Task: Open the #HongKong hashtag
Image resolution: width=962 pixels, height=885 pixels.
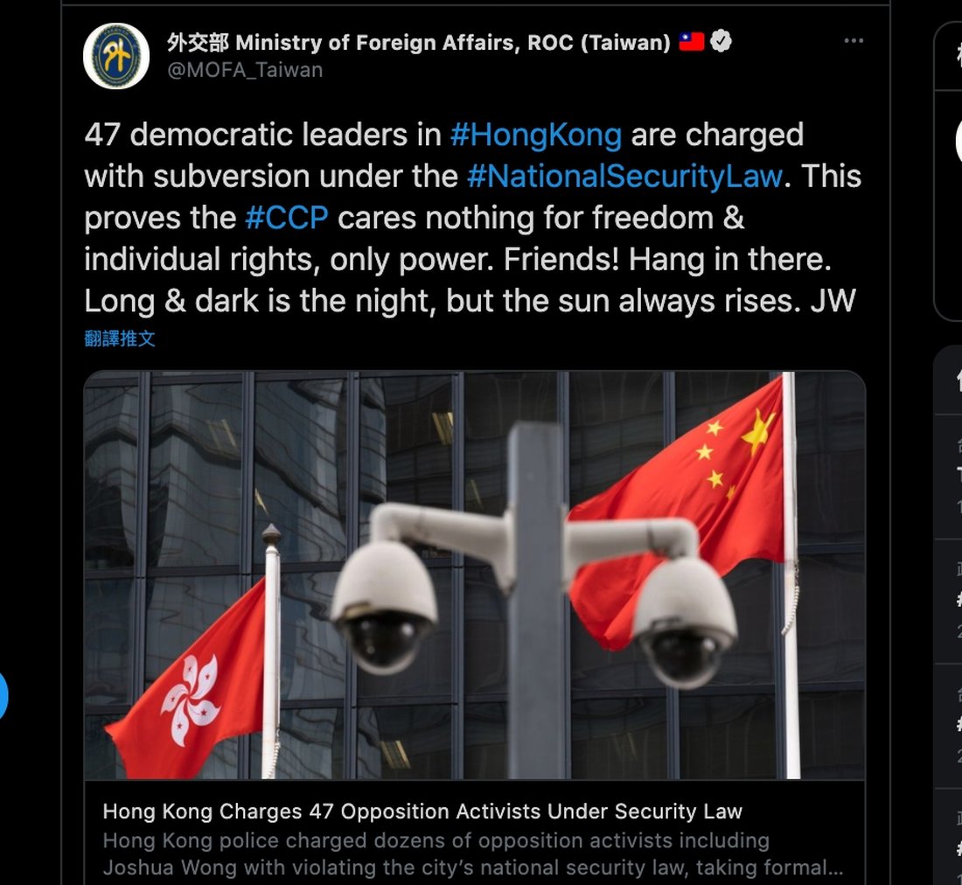Action: coord(536,135)
